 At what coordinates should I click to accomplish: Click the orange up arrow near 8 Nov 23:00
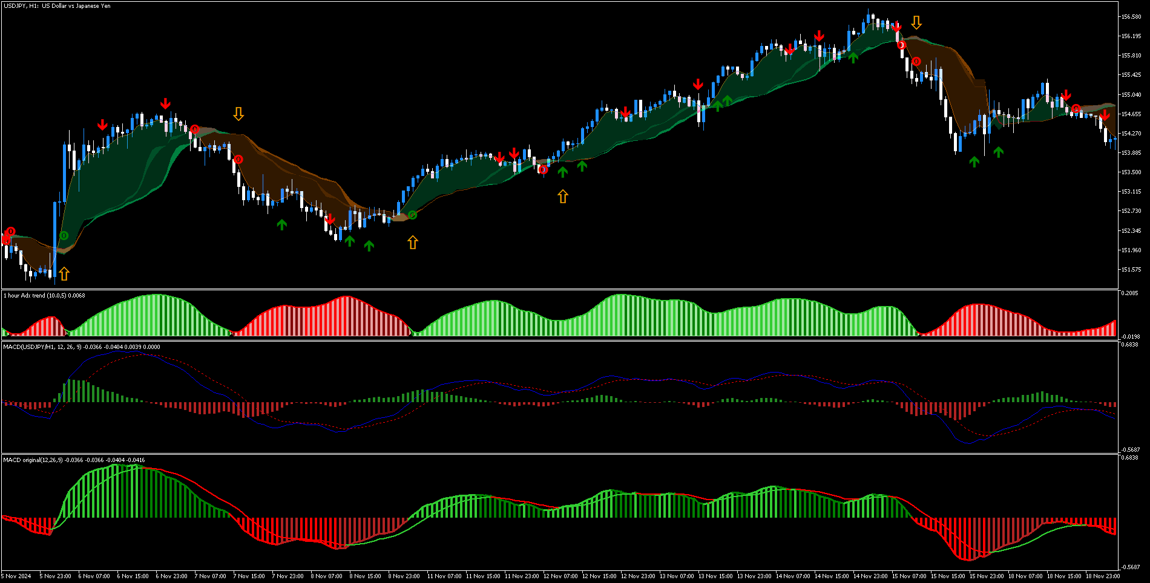tap(413, 243)
